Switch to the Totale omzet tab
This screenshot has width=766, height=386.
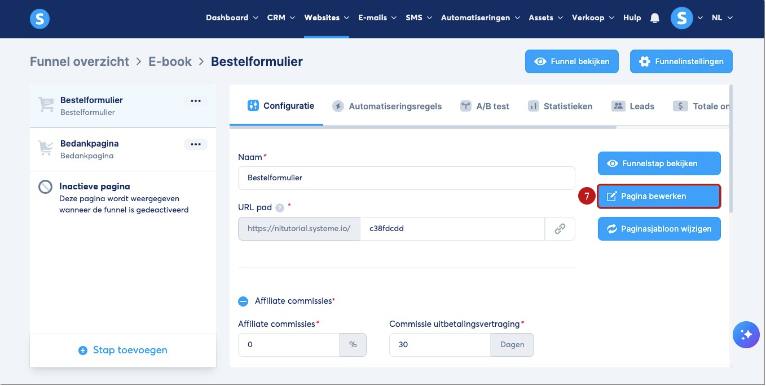coord(701,106)
